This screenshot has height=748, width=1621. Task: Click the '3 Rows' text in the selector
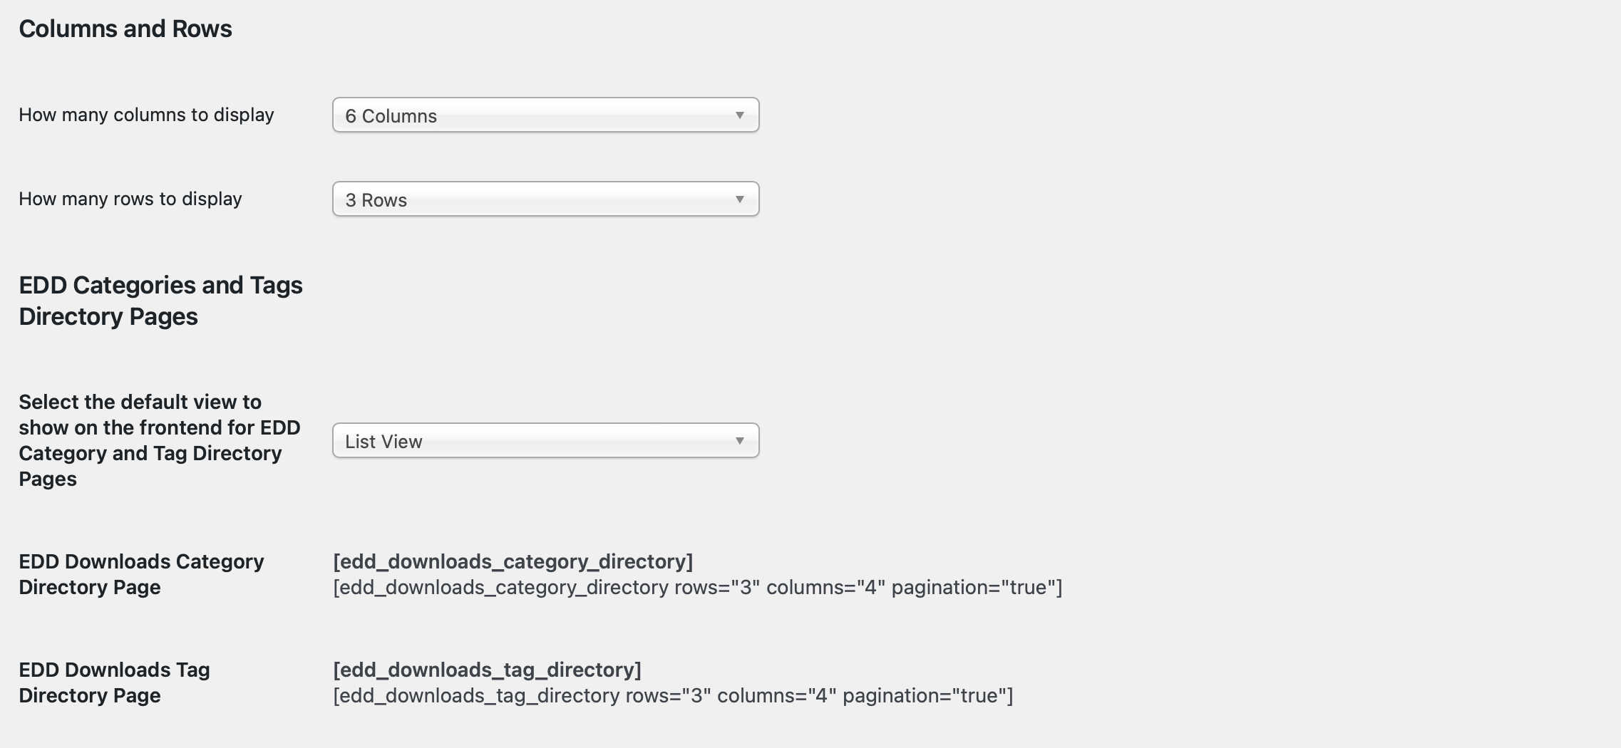coord(376,200)
